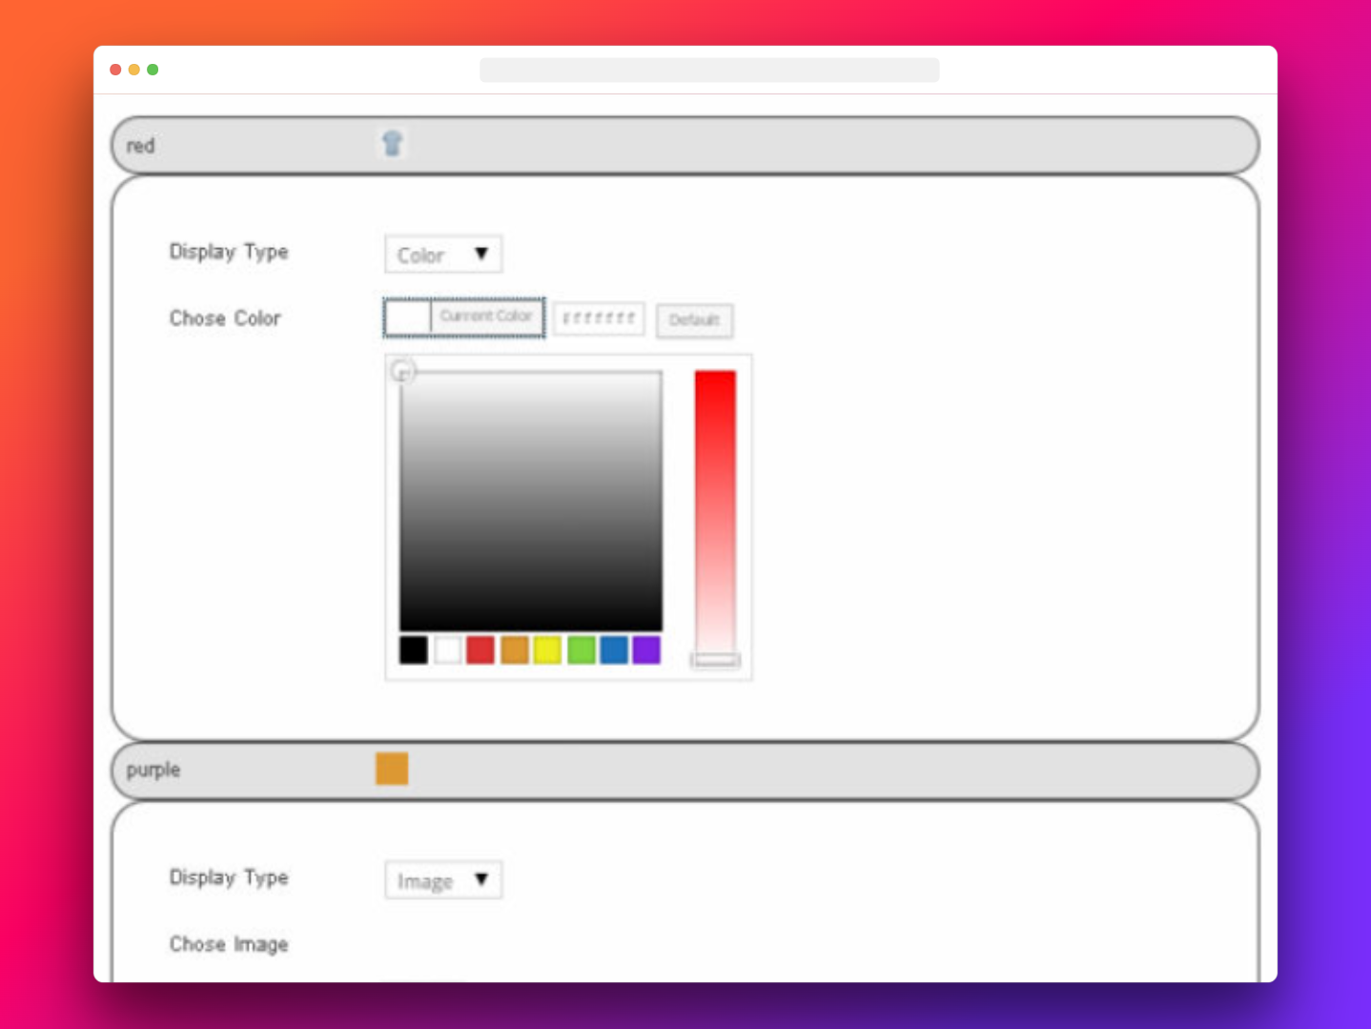Image resolution: width=1371 pixels, height=1029 pixels.
Task: Click the orange thumbnail in purple header
Action: coord(392,769)
